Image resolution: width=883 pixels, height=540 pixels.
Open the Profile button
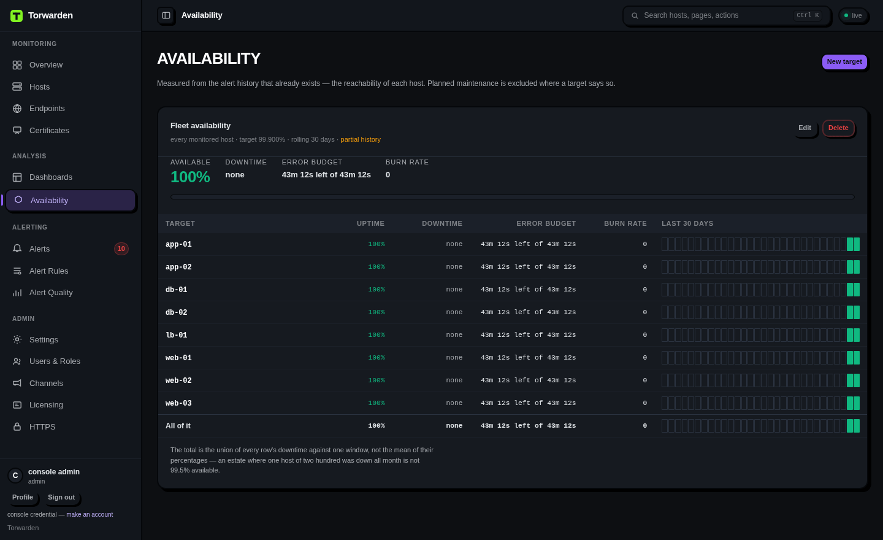23,498
